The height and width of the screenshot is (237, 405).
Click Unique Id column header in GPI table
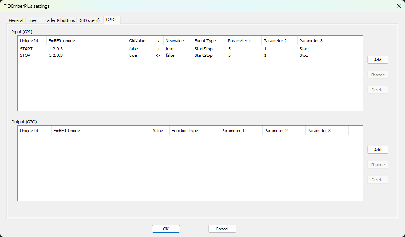[x=32, y=41]
